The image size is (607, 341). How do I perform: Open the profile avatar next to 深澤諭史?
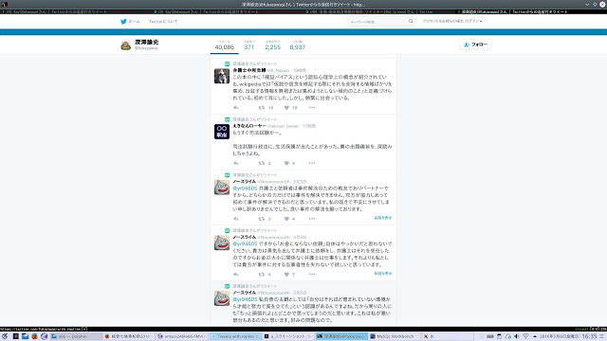[126, 45]
